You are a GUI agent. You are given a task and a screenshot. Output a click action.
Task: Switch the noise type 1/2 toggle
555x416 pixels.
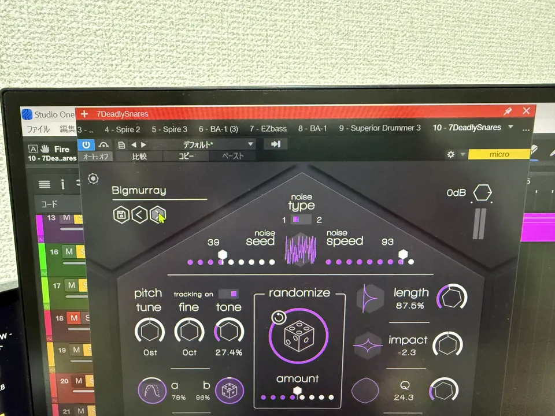coord(301,220)
